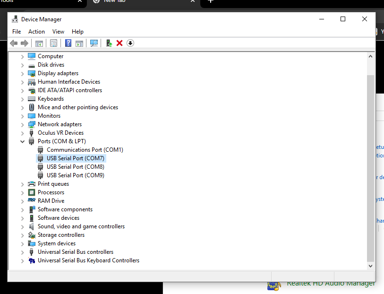Expand the Monitors category
Viewport: 384px width, 294px height.
[22, 116]
